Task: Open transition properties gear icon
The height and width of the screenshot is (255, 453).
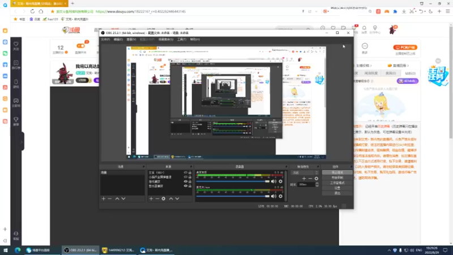Action: click(x=317, y=178)
